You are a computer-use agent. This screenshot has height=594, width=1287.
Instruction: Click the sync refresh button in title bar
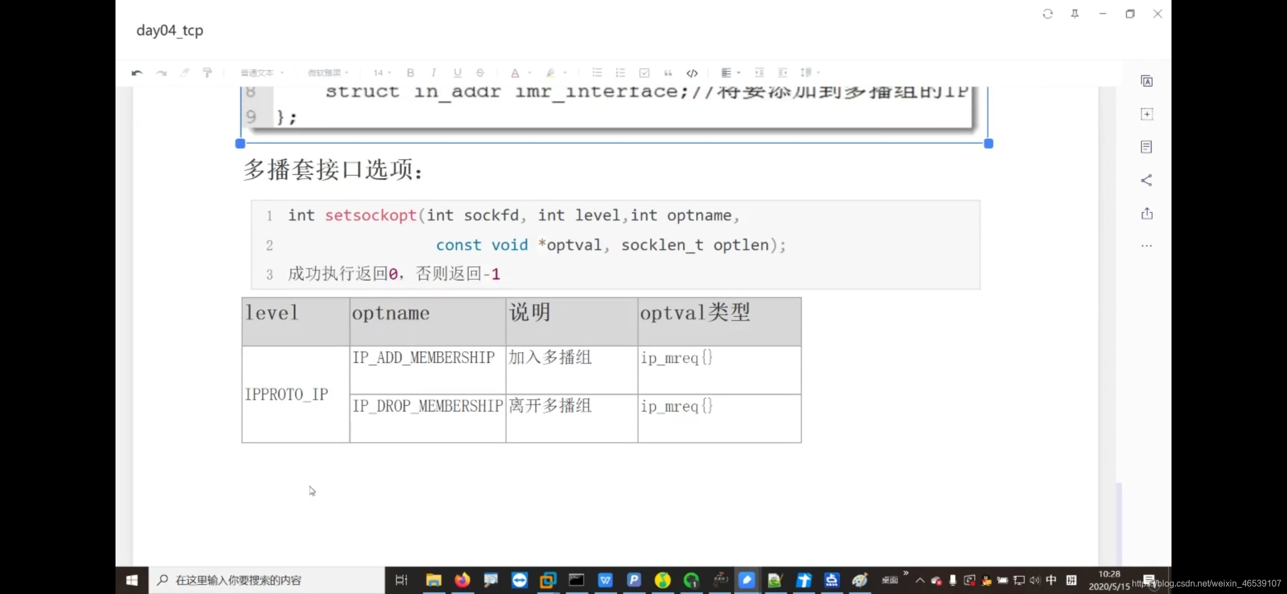click(x=1048, y=14)
